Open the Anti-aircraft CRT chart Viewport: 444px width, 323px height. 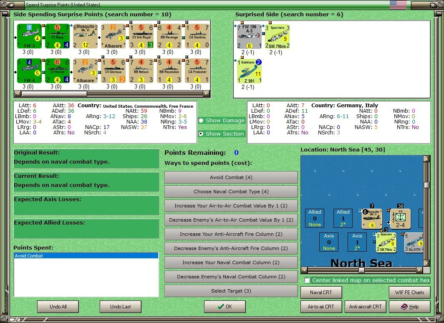[x=365, y=307]
